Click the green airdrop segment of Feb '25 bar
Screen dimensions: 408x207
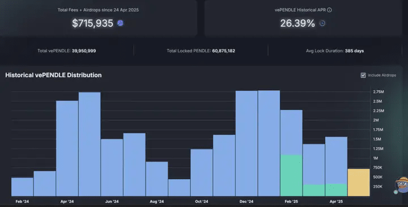point(291,175)
